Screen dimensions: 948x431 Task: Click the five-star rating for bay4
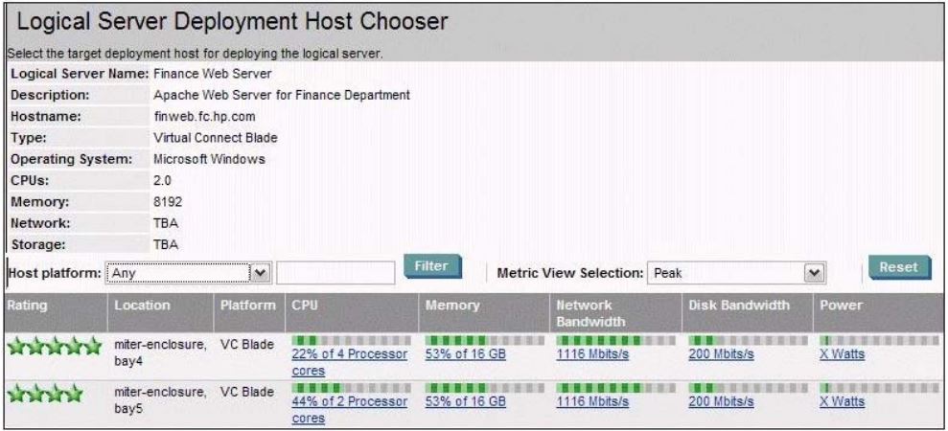tap(55, 347)
